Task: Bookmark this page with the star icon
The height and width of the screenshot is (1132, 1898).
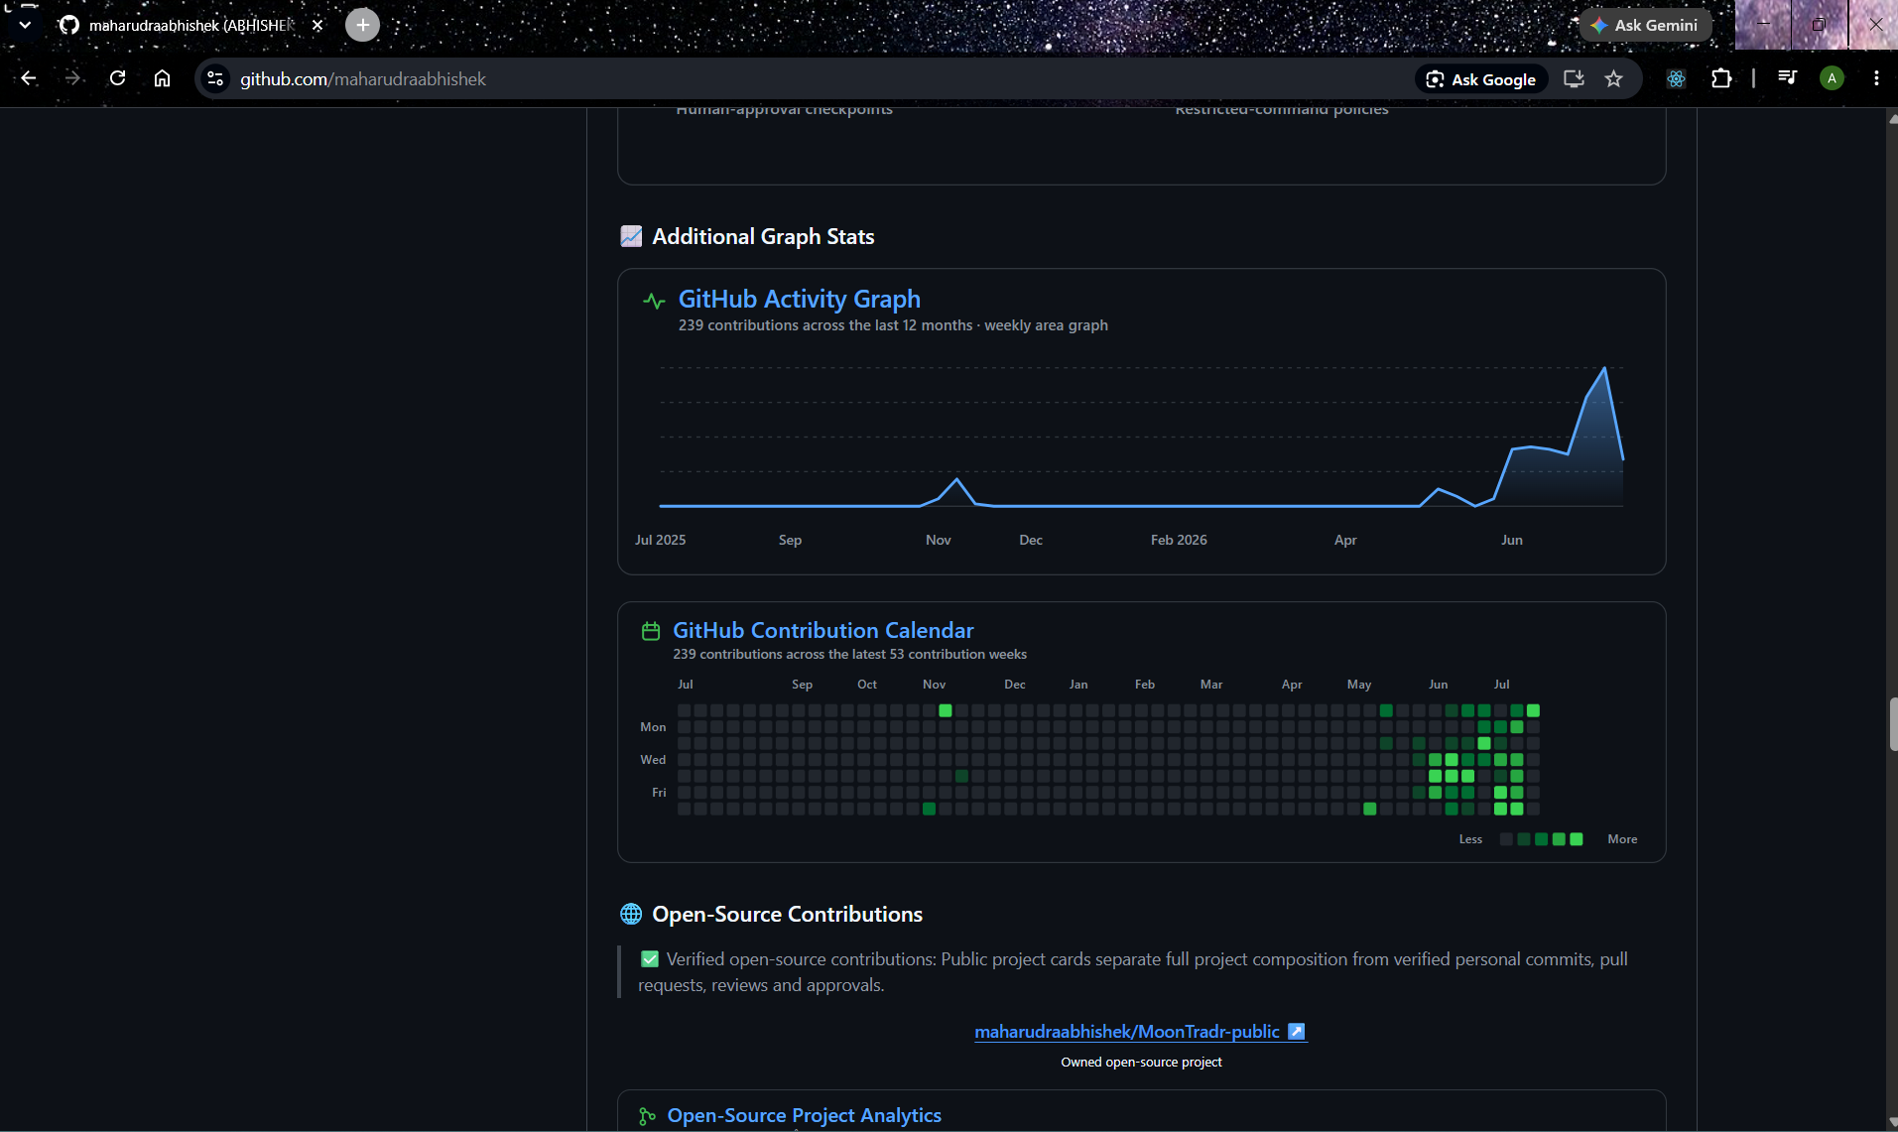Action: pos(1614,78)
